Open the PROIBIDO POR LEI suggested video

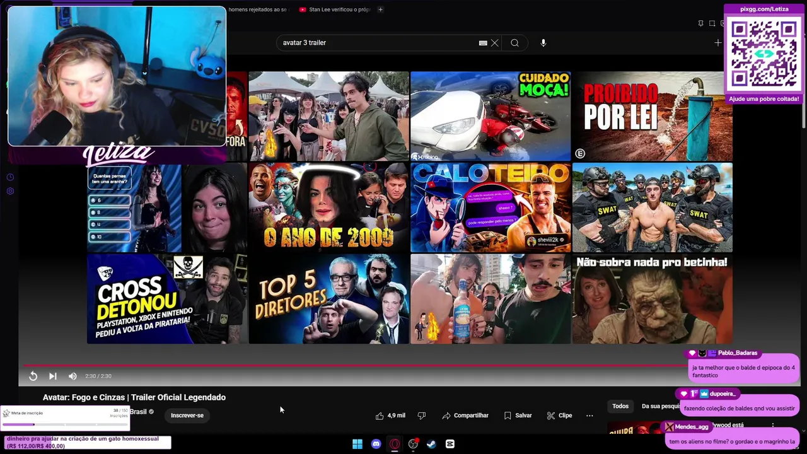(653, 116)
